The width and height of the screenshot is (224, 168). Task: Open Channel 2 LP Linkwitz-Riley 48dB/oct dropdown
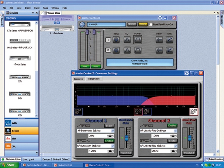[x=175, y=146]
